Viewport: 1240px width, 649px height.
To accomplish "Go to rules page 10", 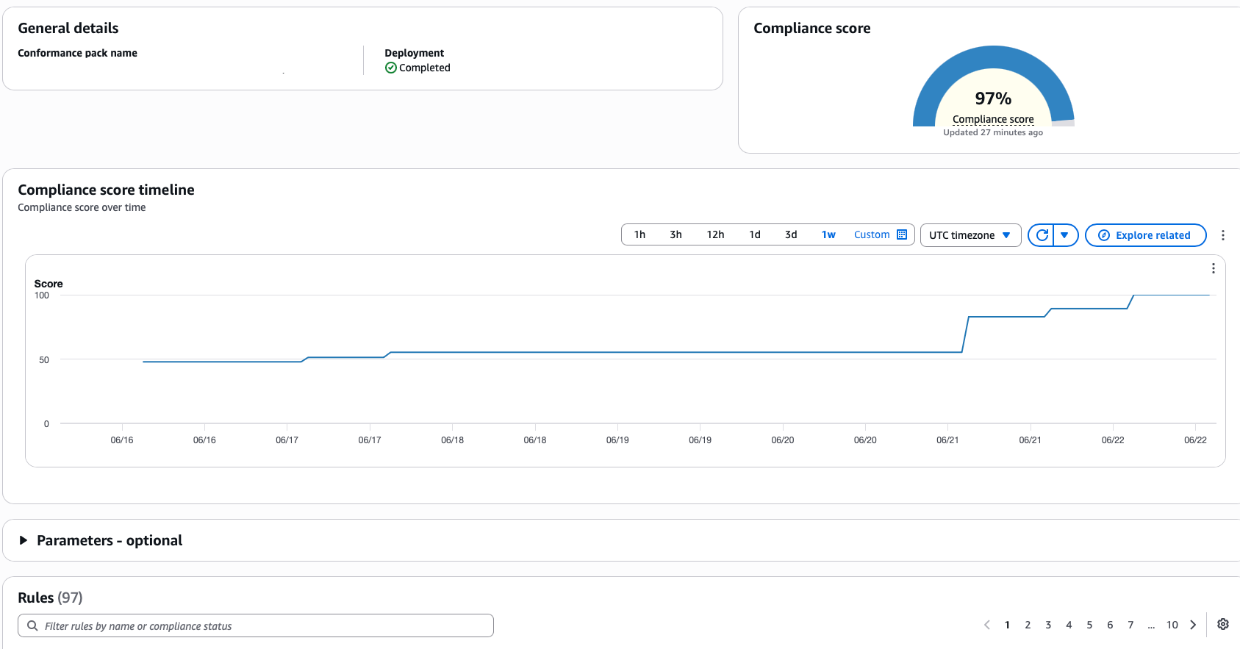I will click(x=1172, y=625).
